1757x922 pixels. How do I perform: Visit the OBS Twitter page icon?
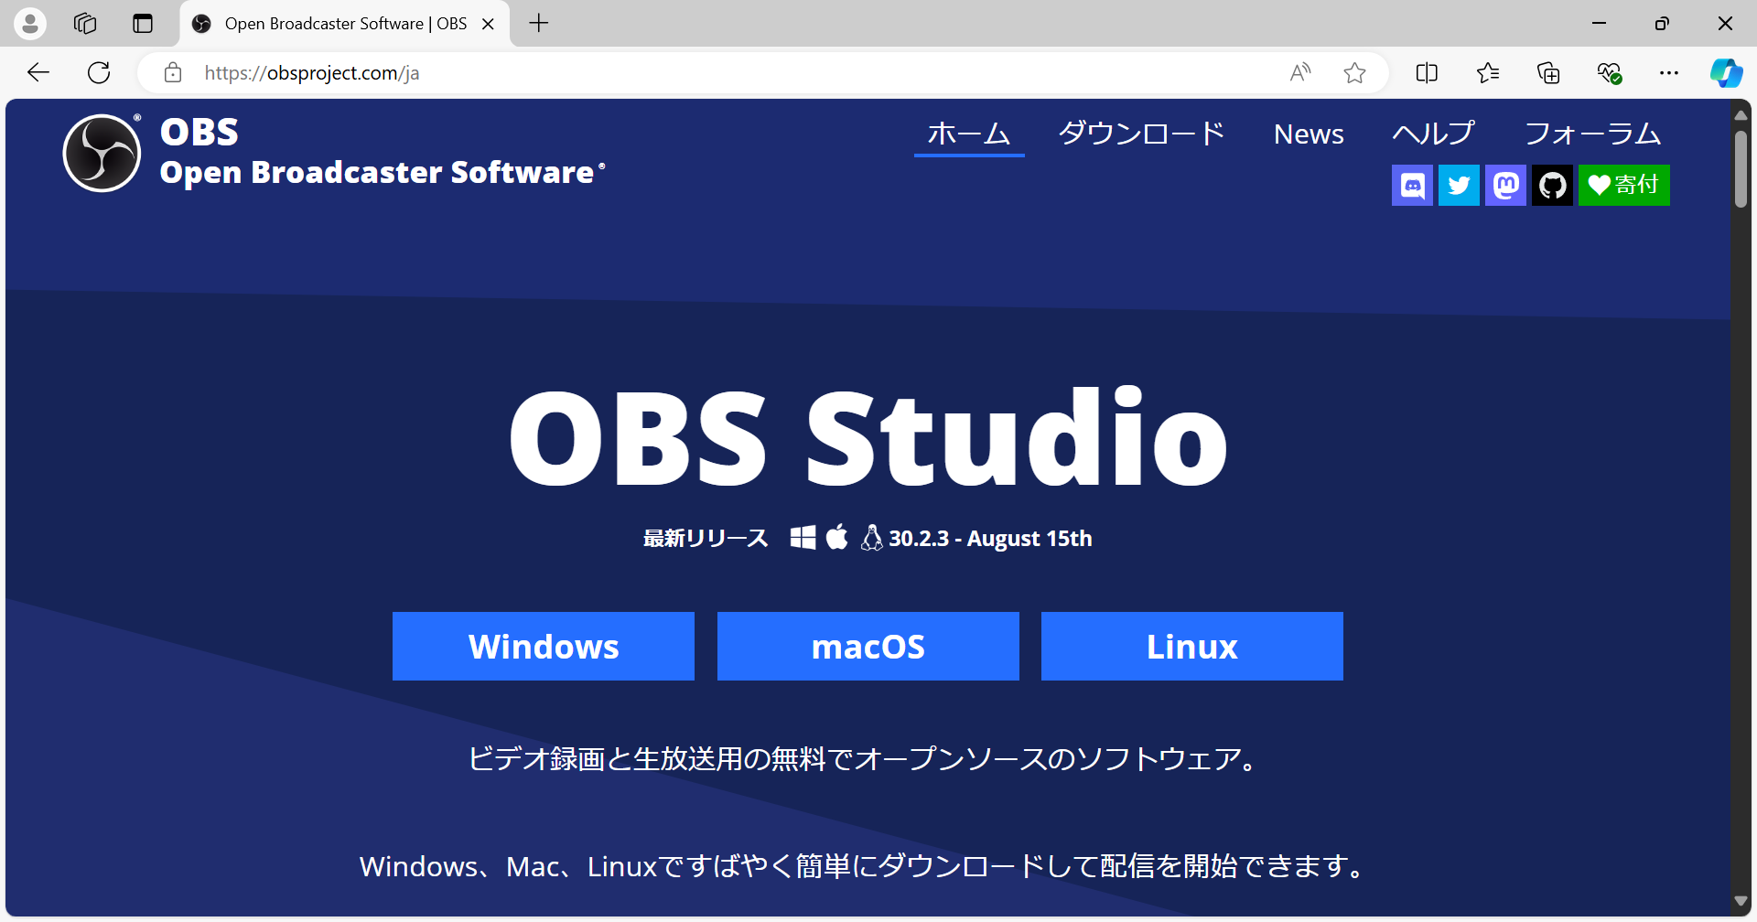1459,186
